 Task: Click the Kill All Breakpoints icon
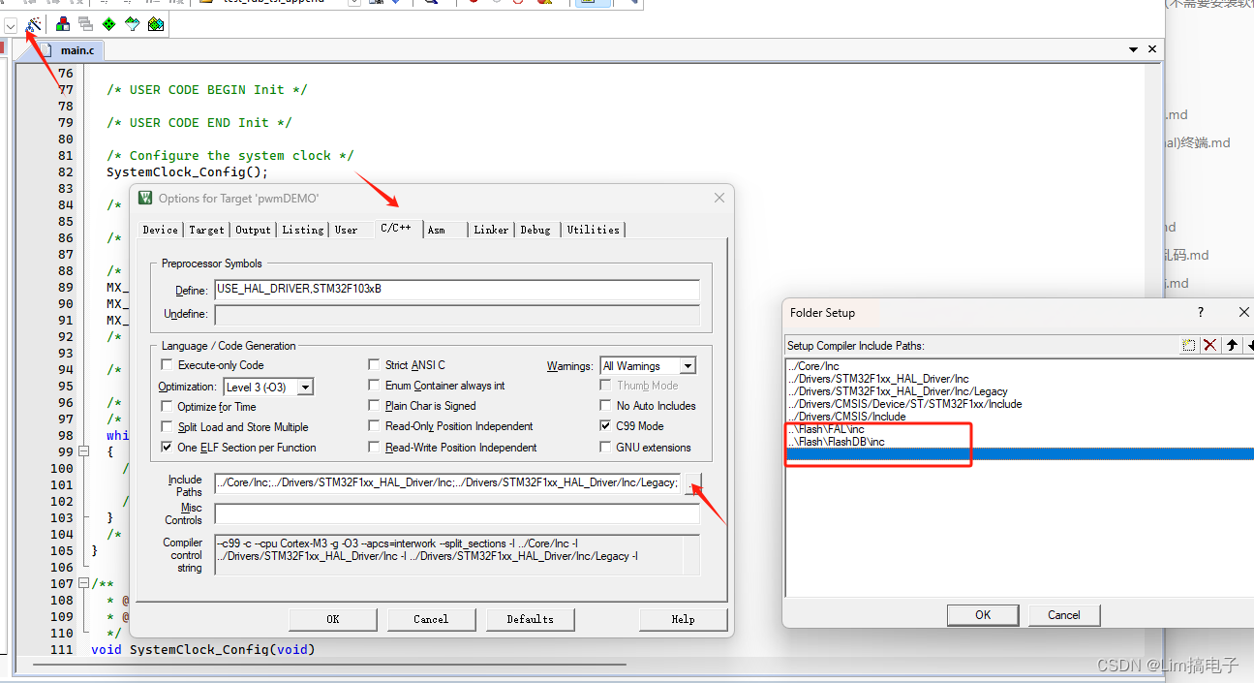[542, 3]
